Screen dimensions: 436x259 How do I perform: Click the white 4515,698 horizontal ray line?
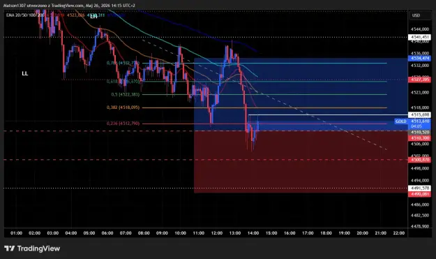(x=328, y=114)
